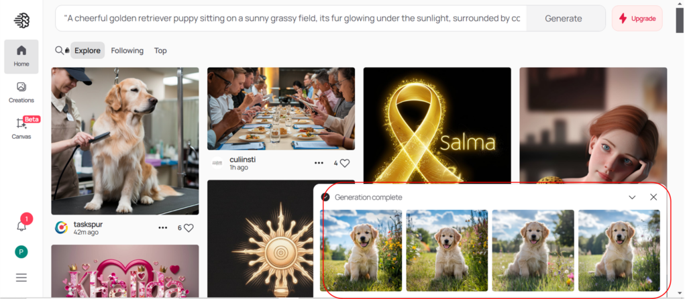The width and height of the screenshot is (687, 299).
Task: Click the search icon beside Explore
Action: (x=61, y=50)
